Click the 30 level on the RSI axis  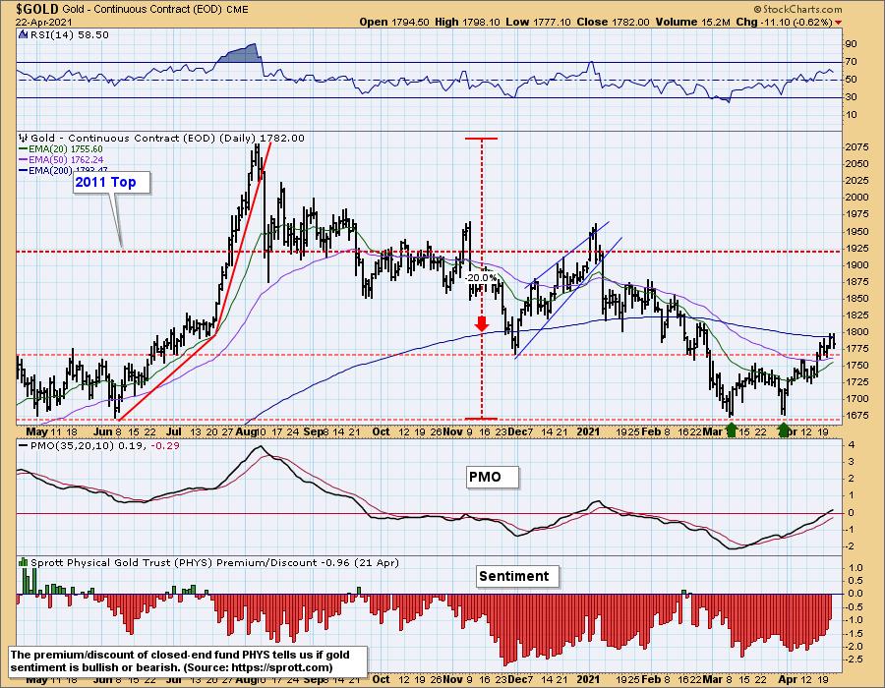click(x=851, y=97)
